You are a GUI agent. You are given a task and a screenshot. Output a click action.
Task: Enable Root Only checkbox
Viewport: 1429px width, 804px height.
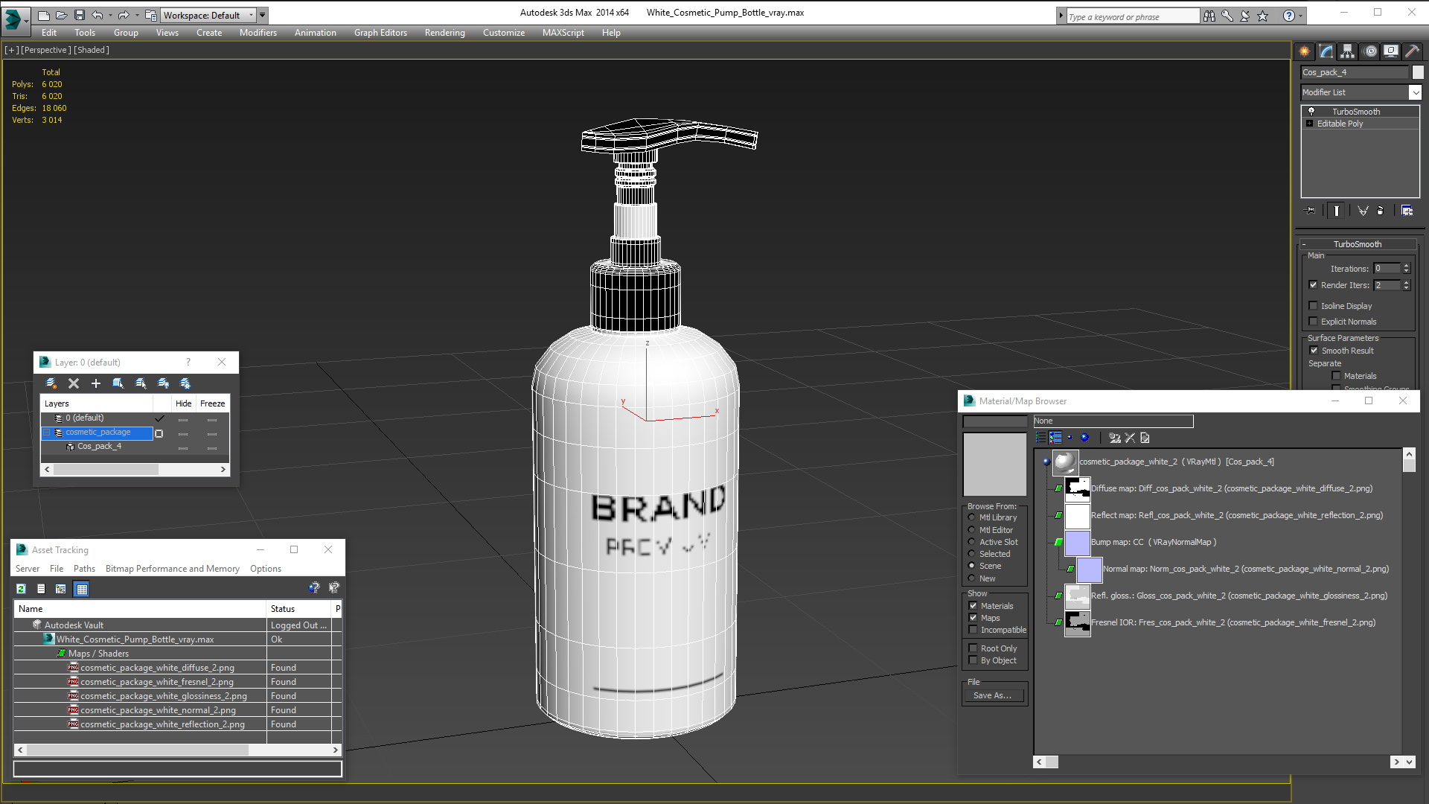pyautogui.click(x=973, y=648)
